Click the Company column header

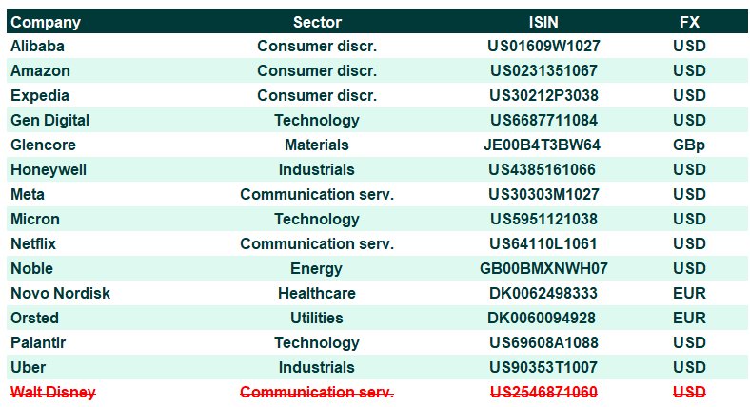pyautogui.click(x=46, y=22)
